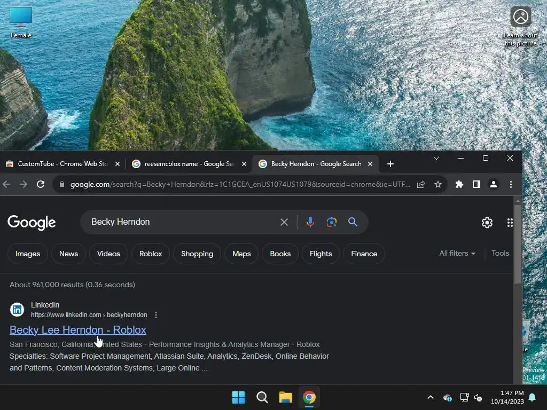Image resolution: width=547 pixels, height=410 pixels.
Task: View site information via lock icon
Action: pyautogui.click(x=62, y=184)
